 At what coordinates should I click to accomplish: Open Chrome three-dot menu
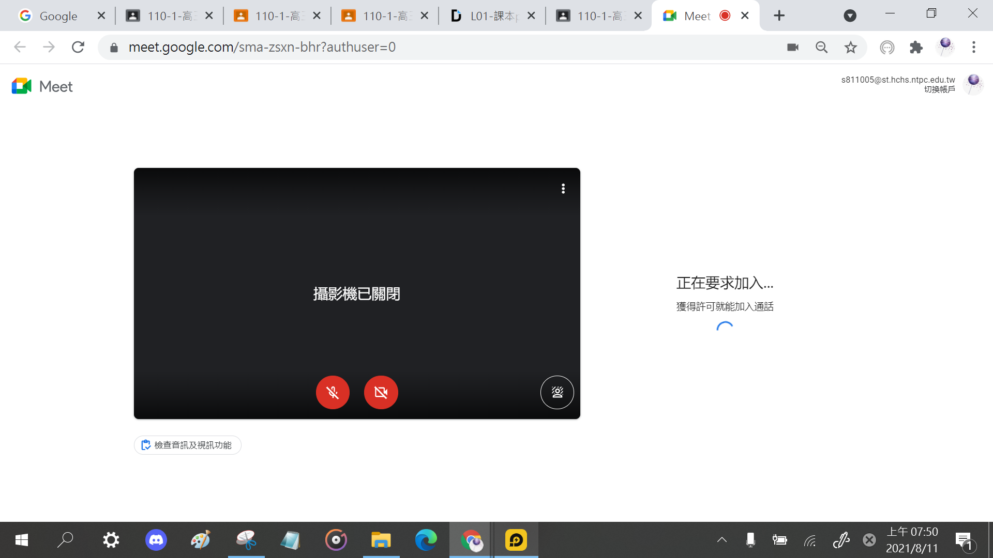tap(974, 48)
